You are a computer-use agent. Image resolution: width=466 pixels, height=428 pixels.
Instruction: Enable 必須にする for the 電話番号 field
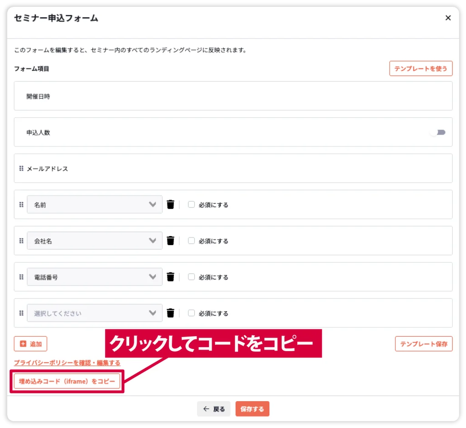tap(192, 277)
